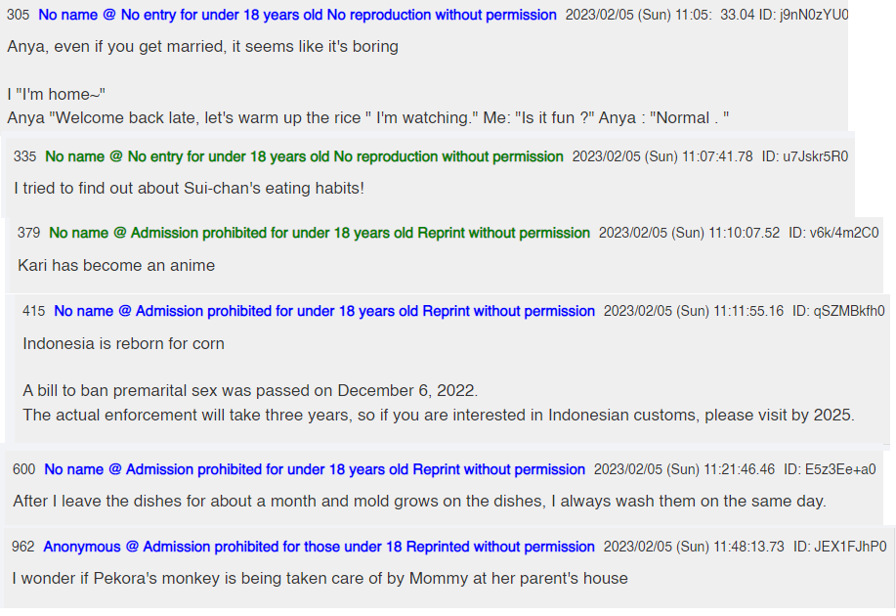Click the timestamp 11:21:46.46 on post 600
This screenshot has height=616, width=896.
(740, 469)
